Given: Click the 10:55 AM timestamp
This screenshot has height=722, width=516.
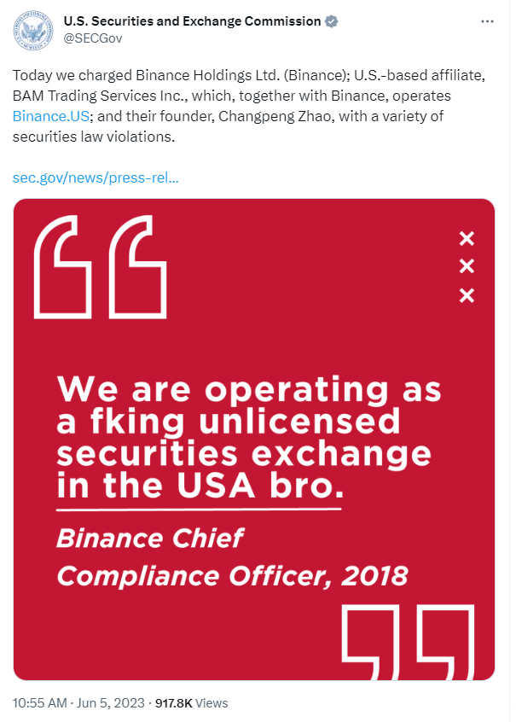Looking at the screenshot, I should (39, 703).
